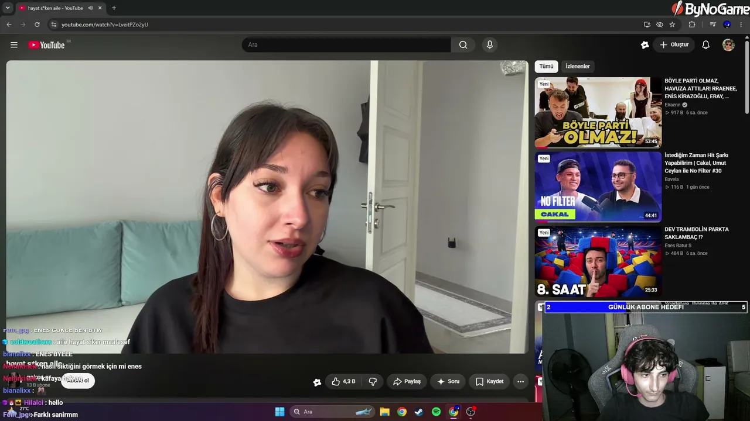Dislike the video with thumbs-down button
750x421 pixels.
[373, 381]
